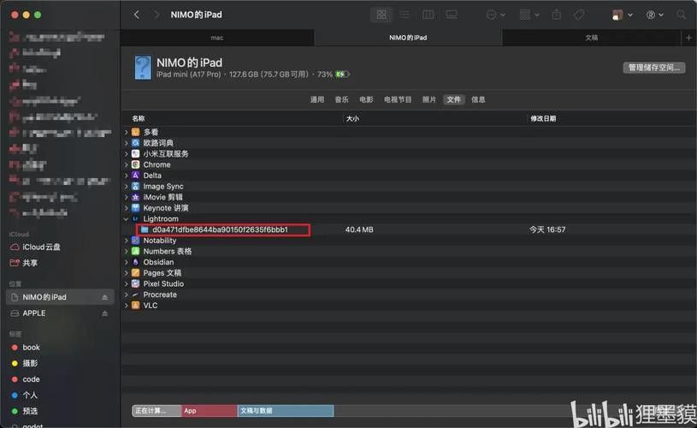Click the iPad device icon in header
The image size is (697, 428).
143,68
